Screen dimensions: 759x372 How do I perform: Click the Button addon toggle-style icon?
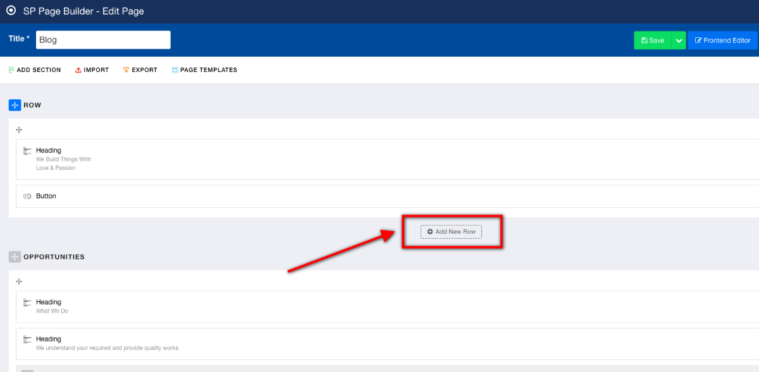coord(27,196)
